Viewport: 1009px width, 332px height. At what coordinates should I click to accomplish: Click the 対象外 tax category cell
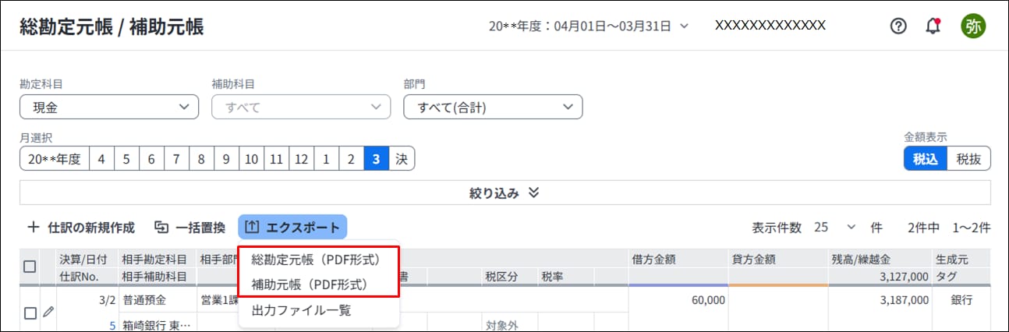(503, 326)
